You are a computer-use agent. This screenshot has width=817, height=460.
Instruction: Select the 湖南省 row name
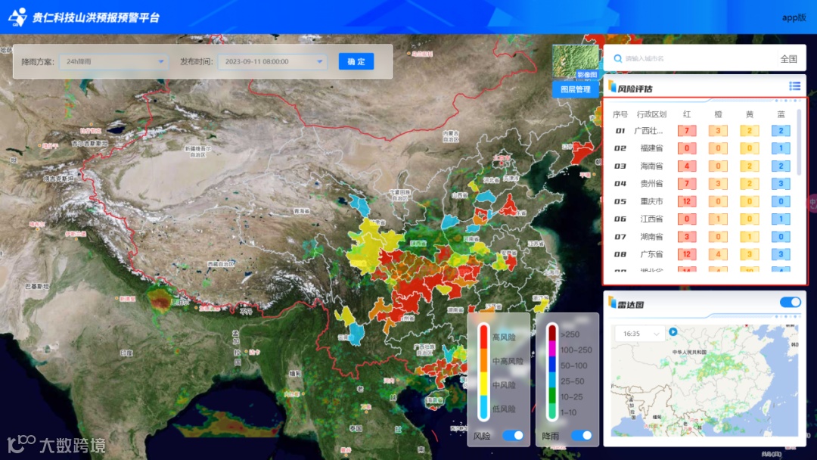(651, 237)
